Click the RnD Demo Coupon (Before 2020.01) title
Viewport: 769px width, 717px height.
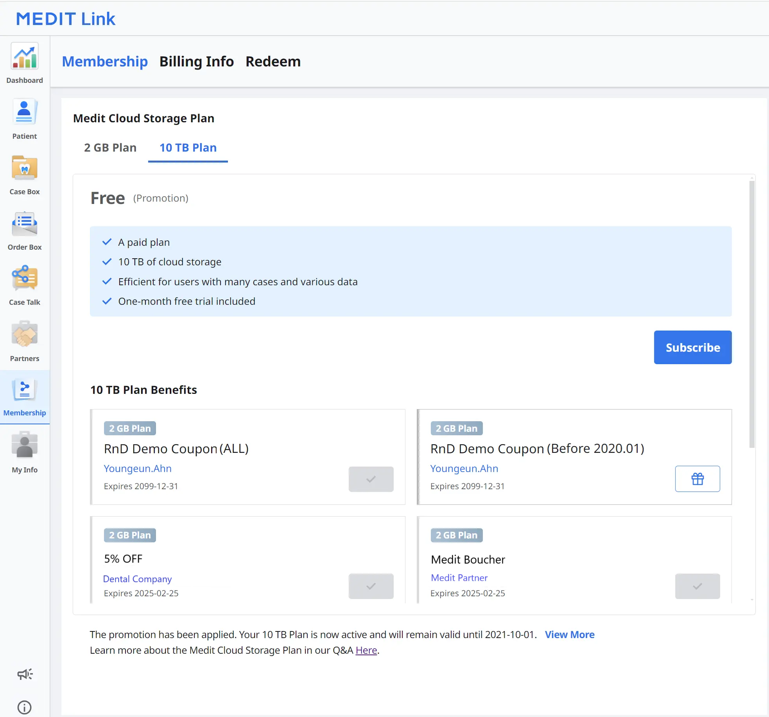[x=537, y=449]
